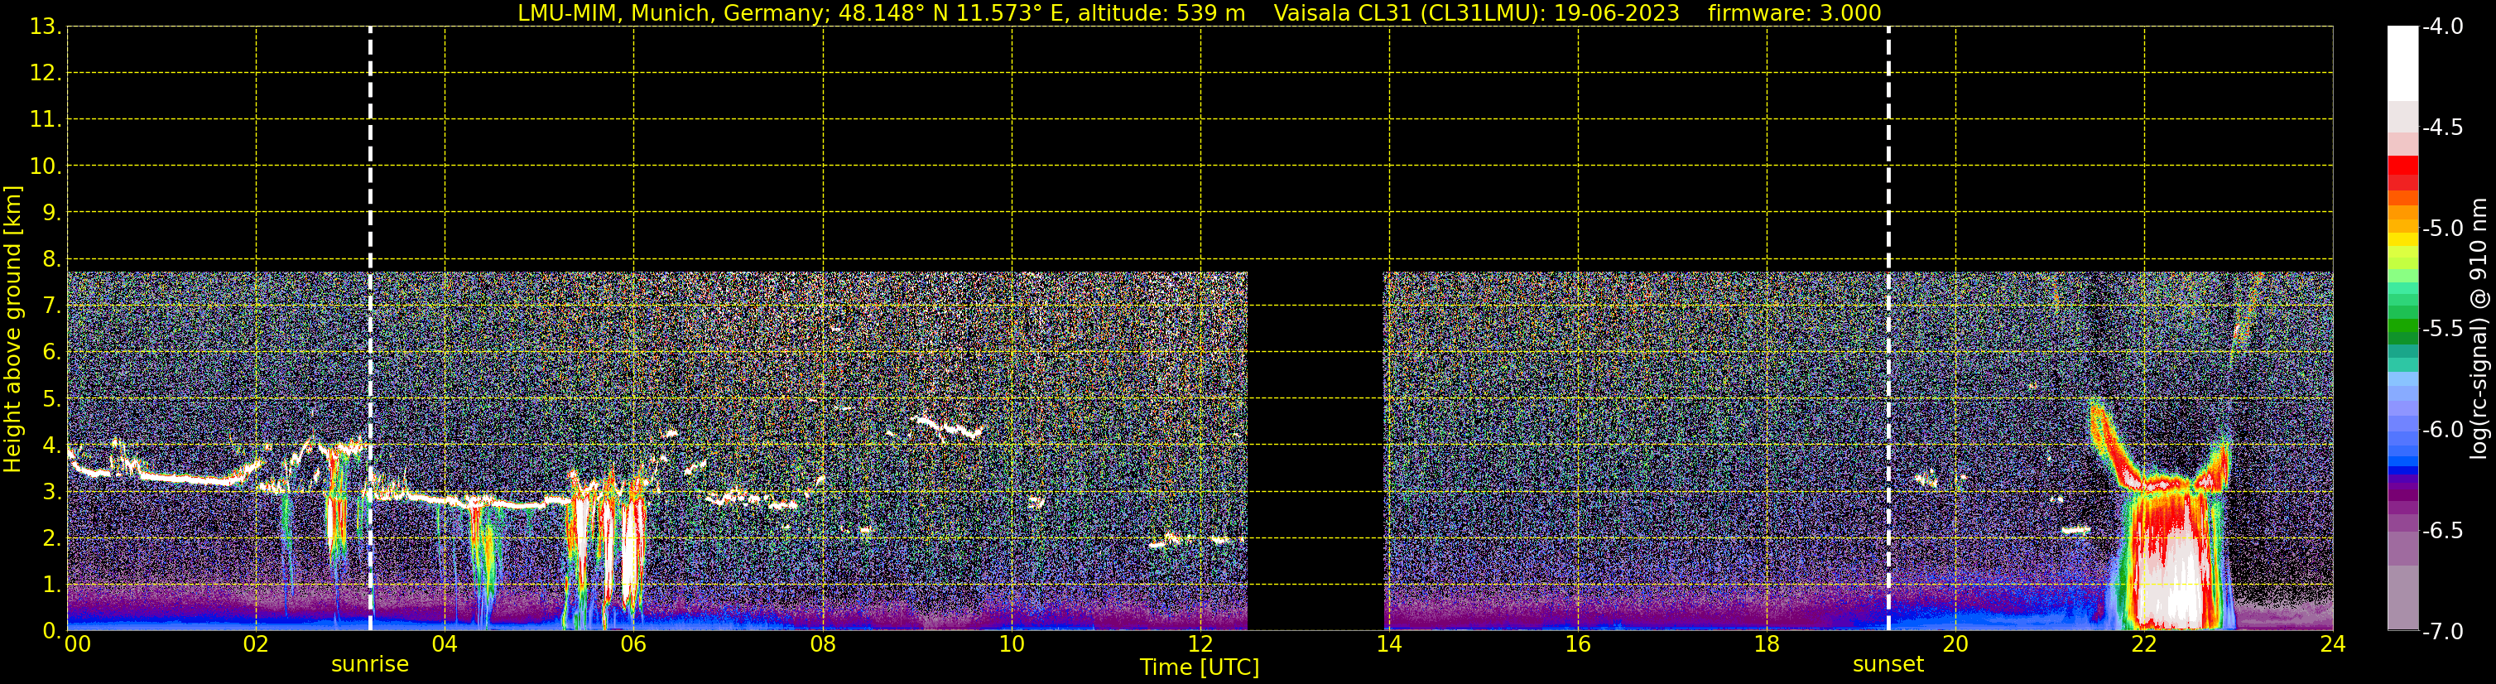The height and width of the screenshot is (684, 2496).
Task: Click the '-7.0' colorbar tick label
Action: tap(2443, 632)
